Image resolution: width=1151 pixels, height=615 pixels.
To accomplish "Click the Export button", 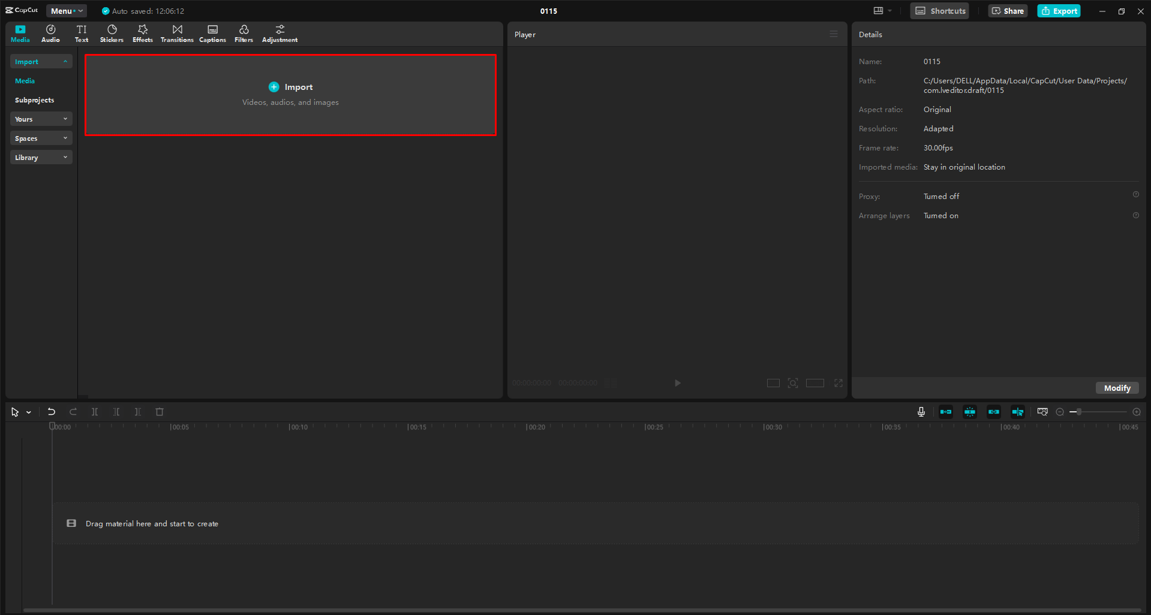I will (x=1058, y=10).
